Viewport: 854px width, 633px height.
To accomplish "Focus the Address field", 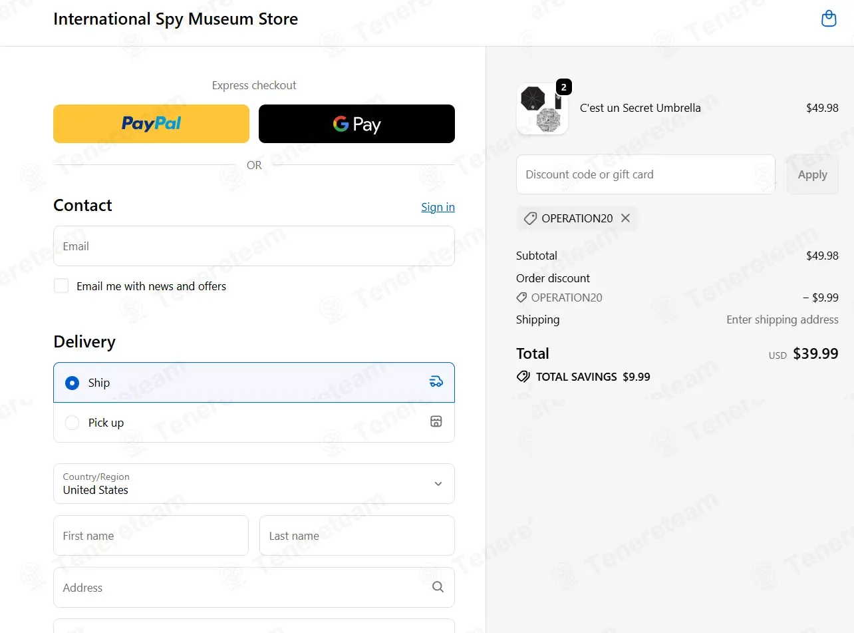I will coord(254,588).
